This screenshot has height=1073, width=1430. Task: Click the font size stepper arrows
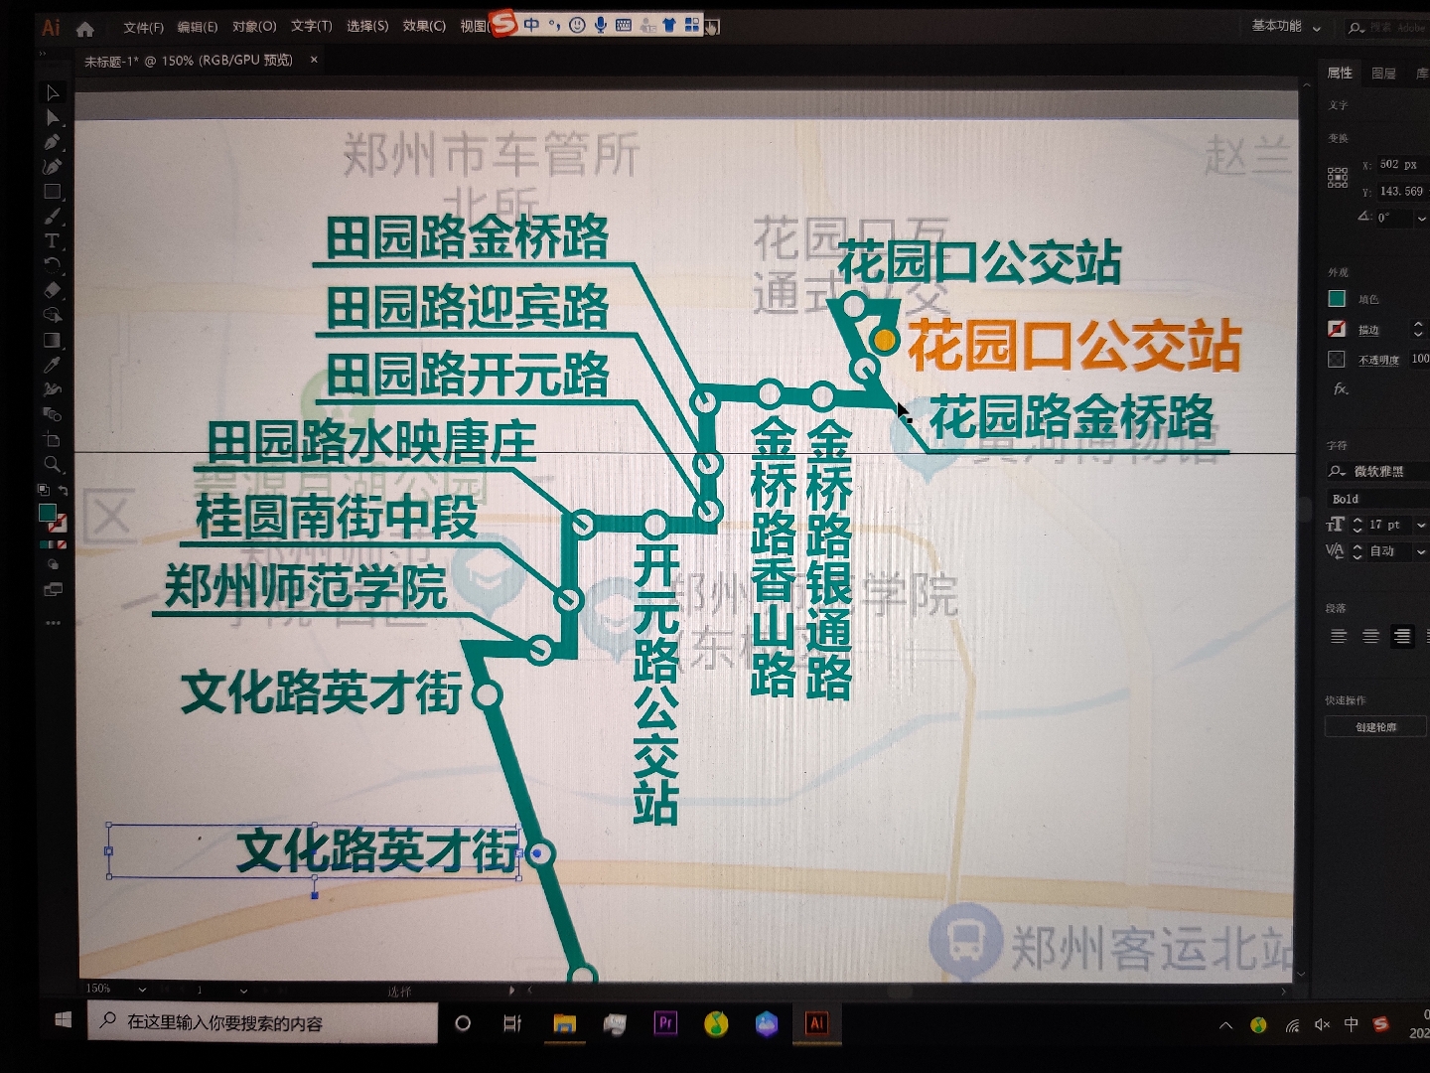point(1358,525)
